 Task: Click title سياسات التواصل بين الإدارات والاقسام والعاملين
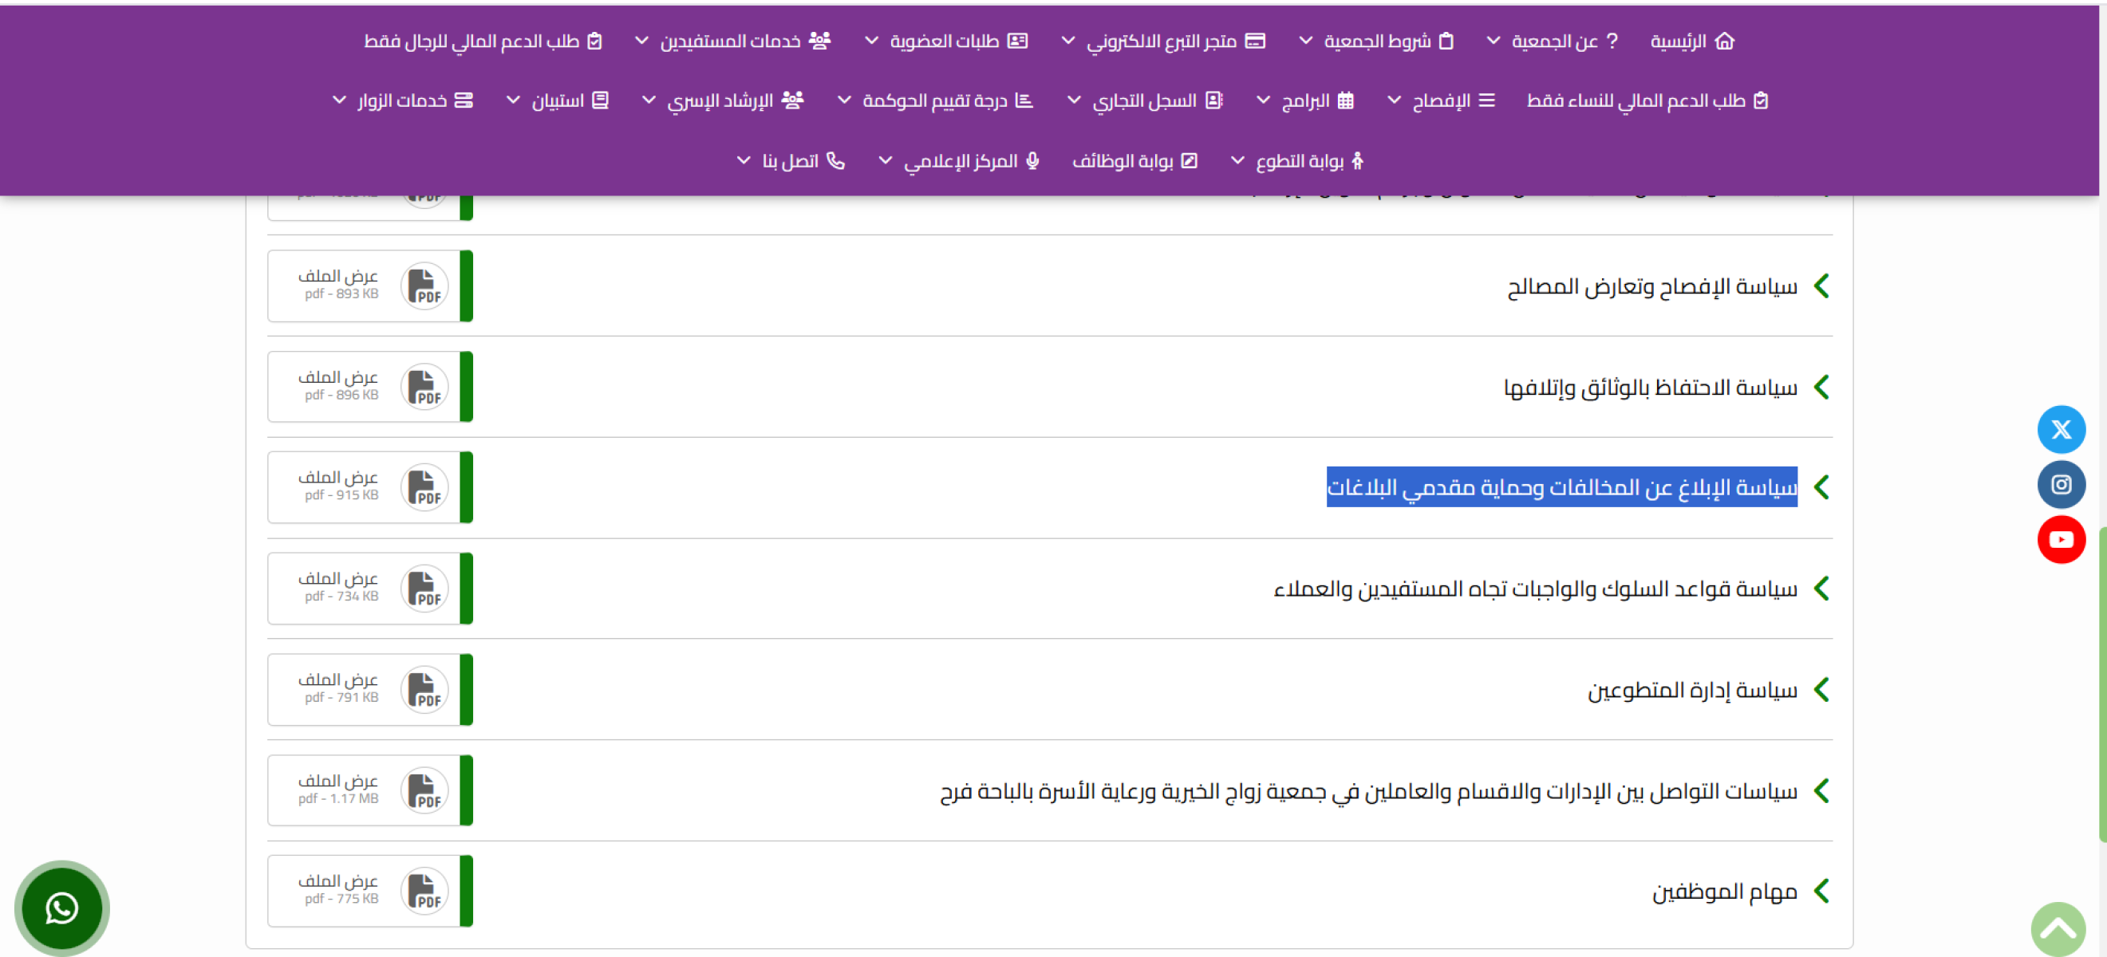pyautogui.click(x=1368, y=791)
